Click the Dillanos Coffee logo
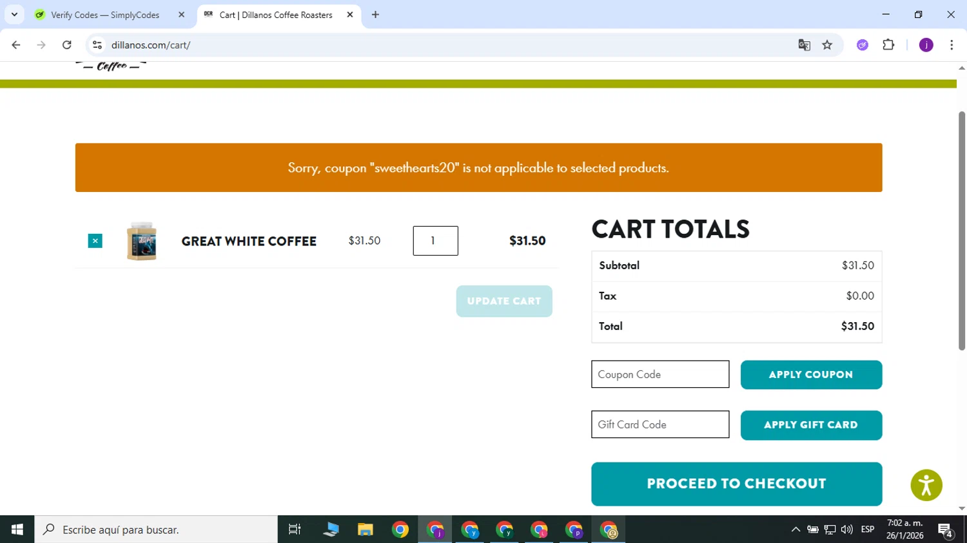This screenshot has height=543, width=967. [111, 66]
